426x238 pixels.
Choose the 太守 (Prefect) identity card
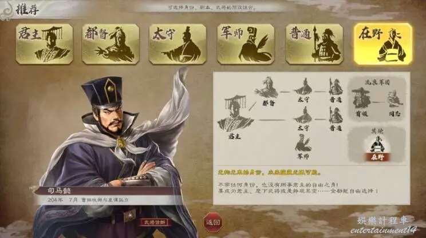(178, 44)
